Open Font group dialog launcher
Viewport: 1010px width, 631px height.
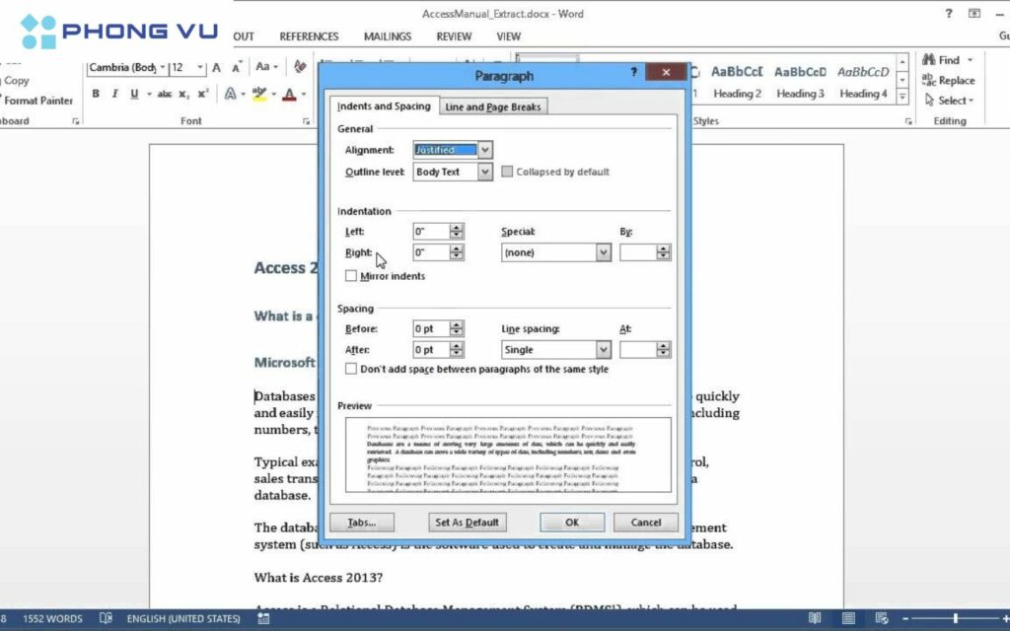pos(306,121)
